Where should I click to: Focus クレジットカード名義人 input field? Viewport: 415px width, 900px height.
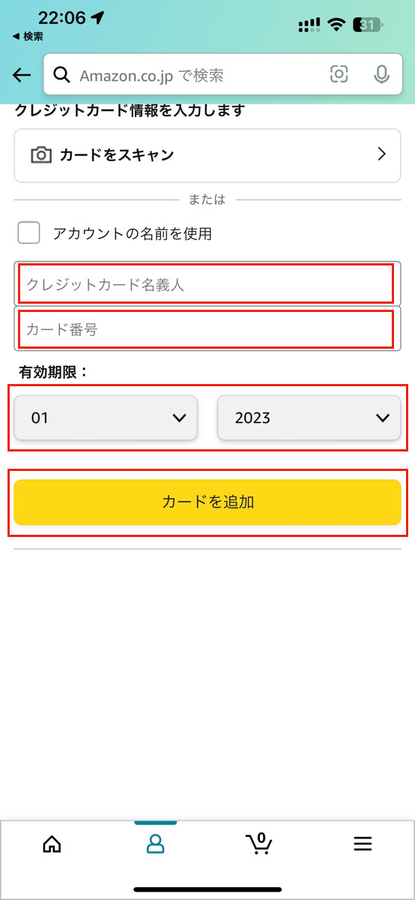[207, 284]
